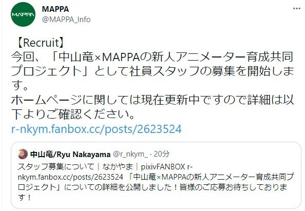305x211 pixels.
Task: Select the 【Recruit】 heading text
Action: tap(41, 43)
